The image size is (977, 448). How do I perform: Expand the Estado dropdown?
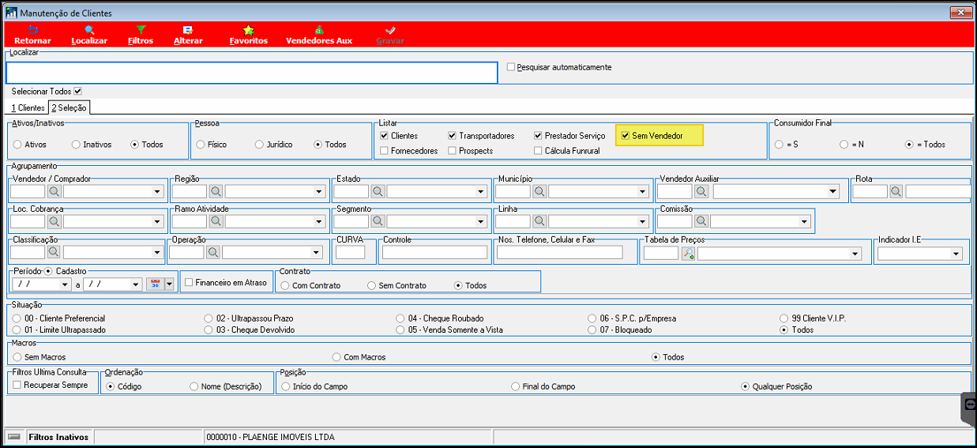point(480,191)
